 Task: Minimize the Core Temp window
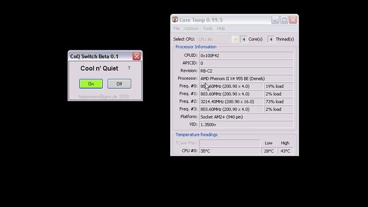pos(275,20)
